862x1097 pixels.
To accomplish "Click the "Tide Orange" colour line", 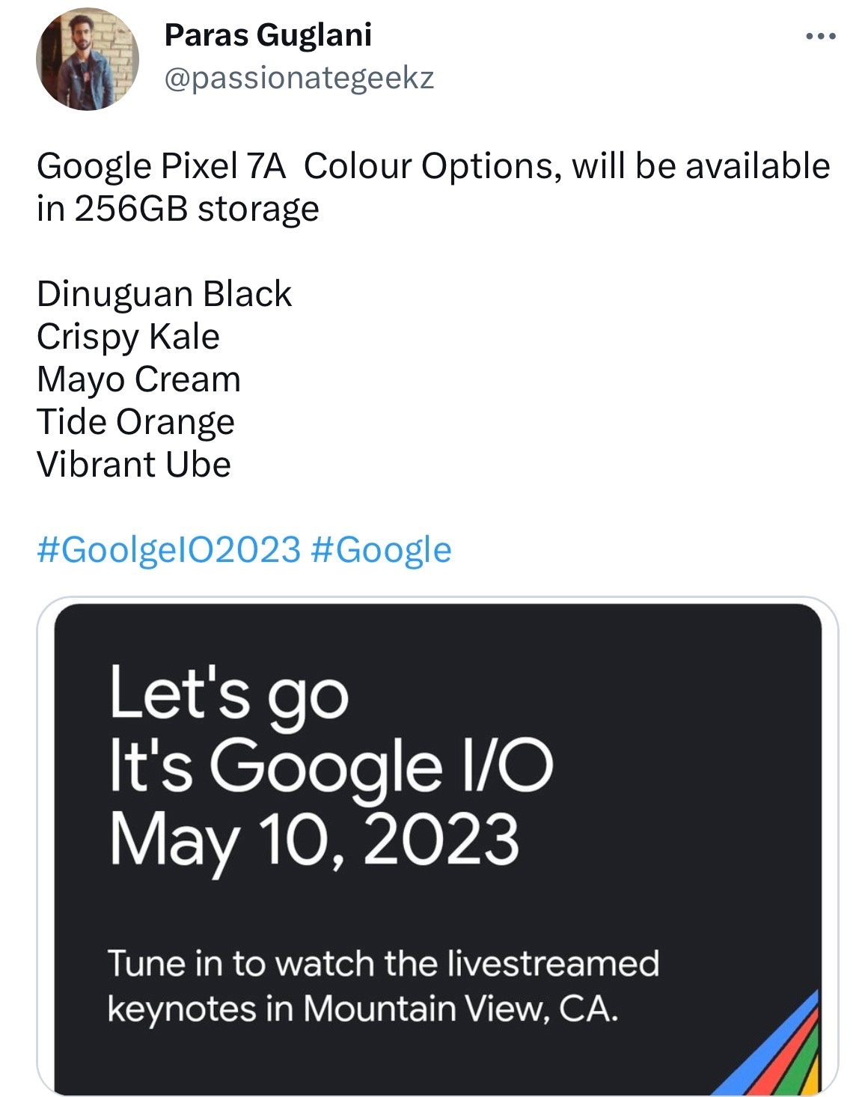I will pos(135,422).
